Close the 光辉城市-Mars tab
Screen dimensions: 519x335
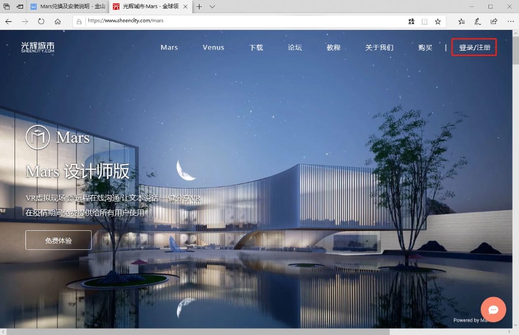[x=185, y=6]
